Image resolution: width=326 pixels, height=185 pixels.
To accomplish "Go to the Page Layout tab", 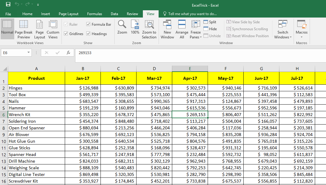I will pos(68,14).
